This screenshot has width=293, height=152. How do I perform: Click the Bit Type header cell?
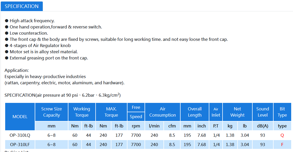(282, 112)
